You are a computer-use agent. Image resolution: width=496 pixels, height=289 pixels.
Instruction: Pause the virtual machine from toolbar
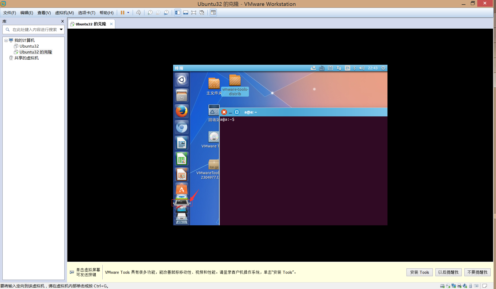tap(122, 13)
